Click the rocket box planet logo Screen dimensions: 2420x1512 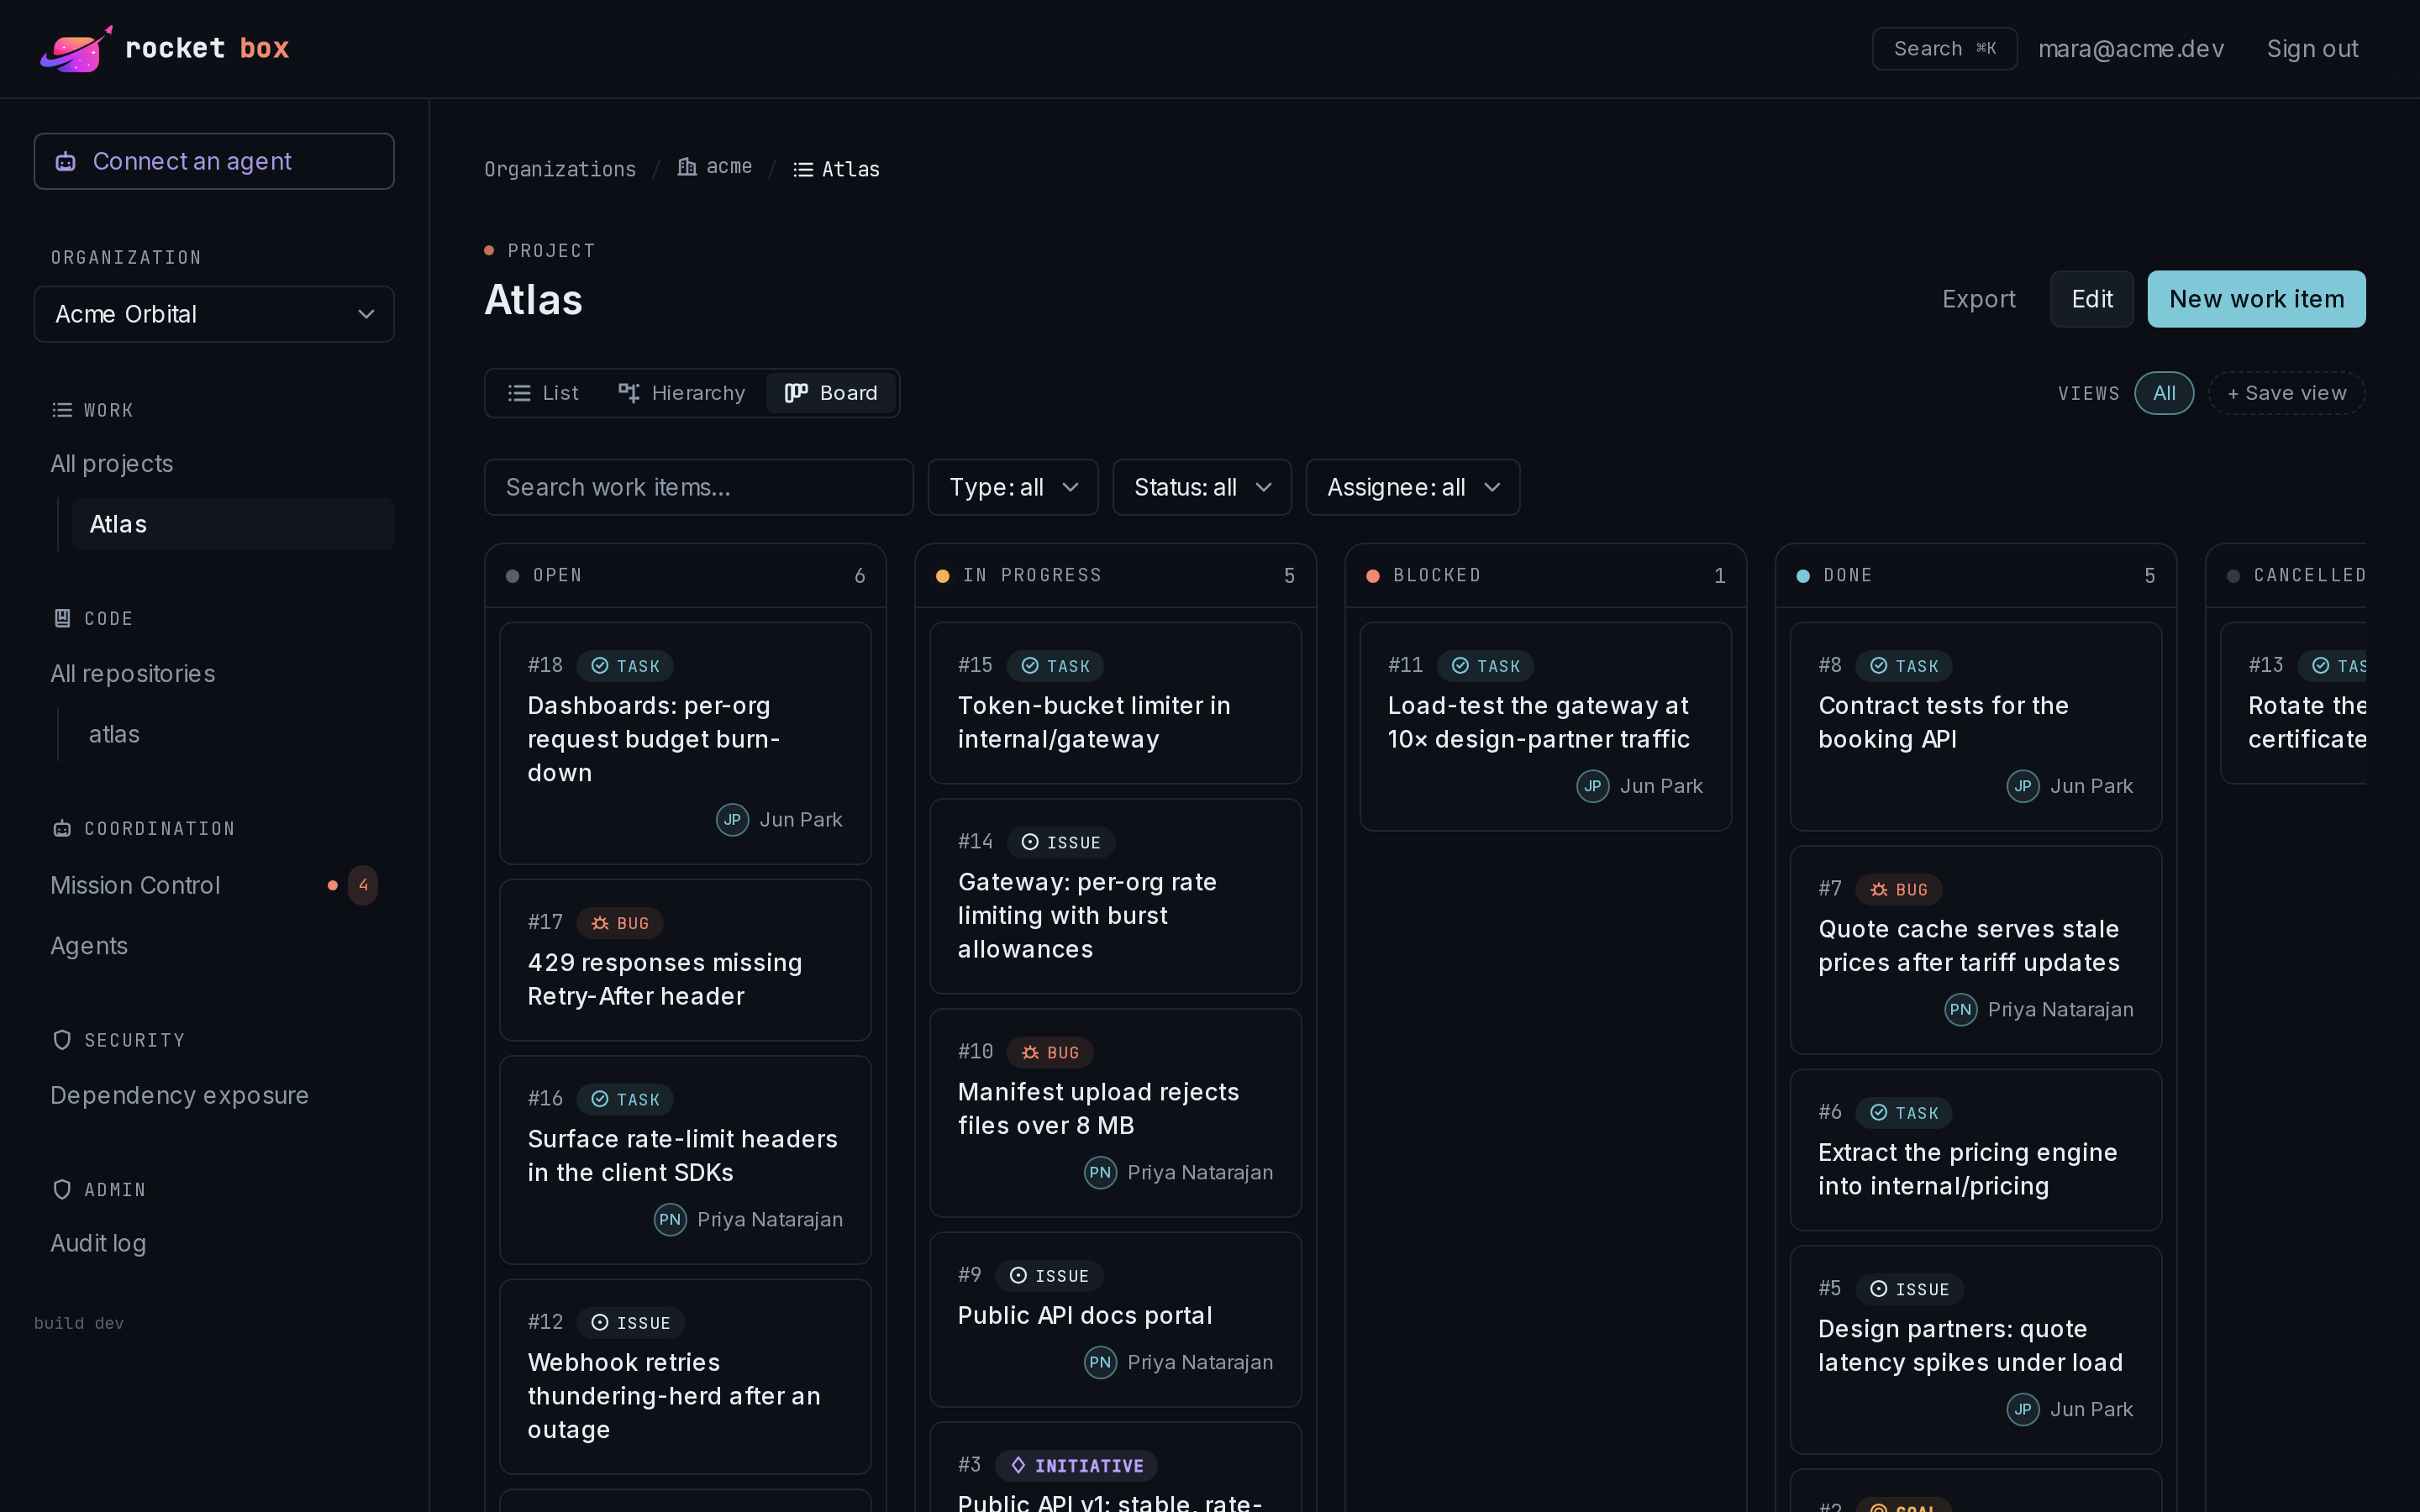[x=76, y=49]
